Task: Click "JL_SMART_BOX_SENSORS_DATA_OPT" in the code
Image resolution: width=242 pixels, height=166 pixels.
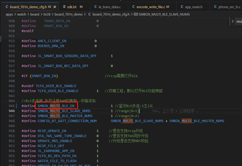Action: pos(67,56)
